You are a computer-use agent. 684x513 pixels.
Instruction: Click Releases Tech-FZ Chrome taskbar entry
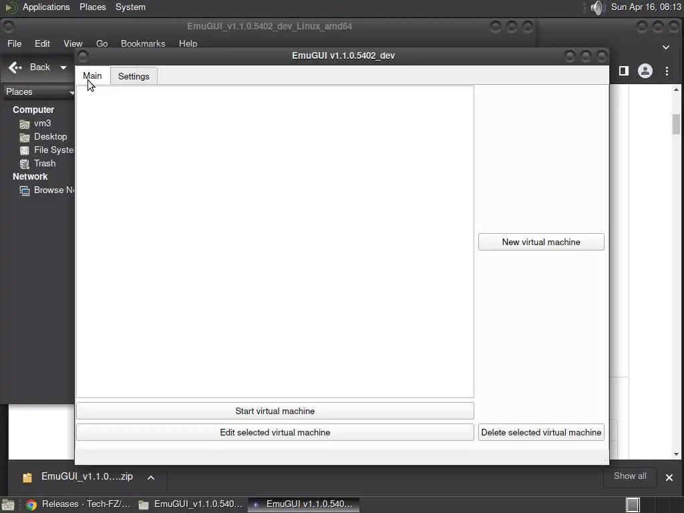click(x=79, y=504)
